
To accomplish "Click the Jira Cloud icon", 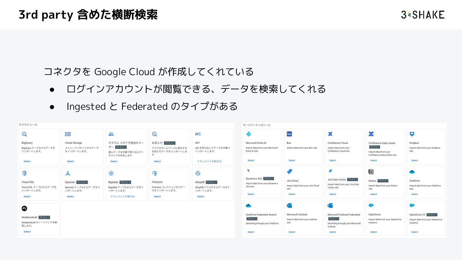I will pos(289,172).
